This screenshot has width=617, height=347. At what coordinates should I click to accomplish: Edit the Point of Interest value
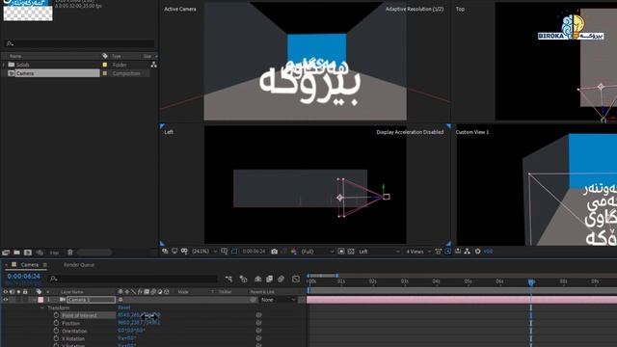(139, 315)
